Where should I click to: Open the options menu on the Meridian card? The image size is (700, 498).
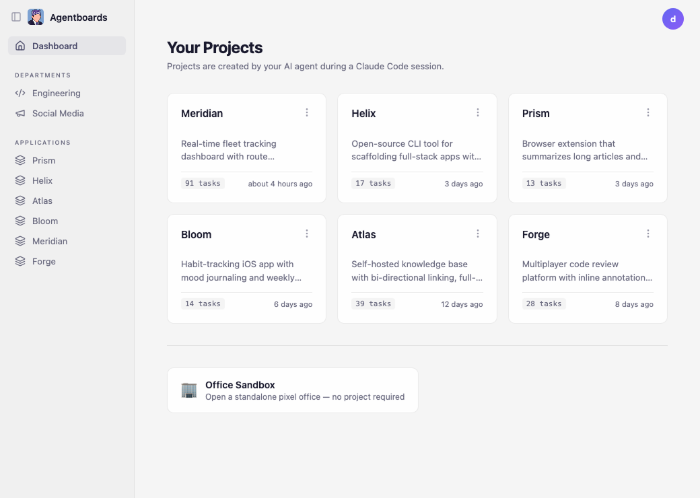[307, 112]
